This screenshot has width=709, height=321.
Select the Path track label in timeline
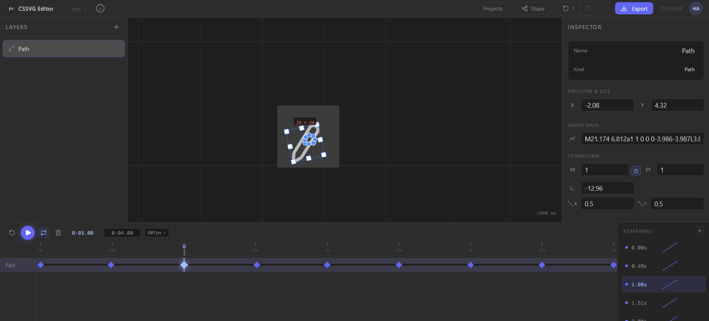(10, 265)
